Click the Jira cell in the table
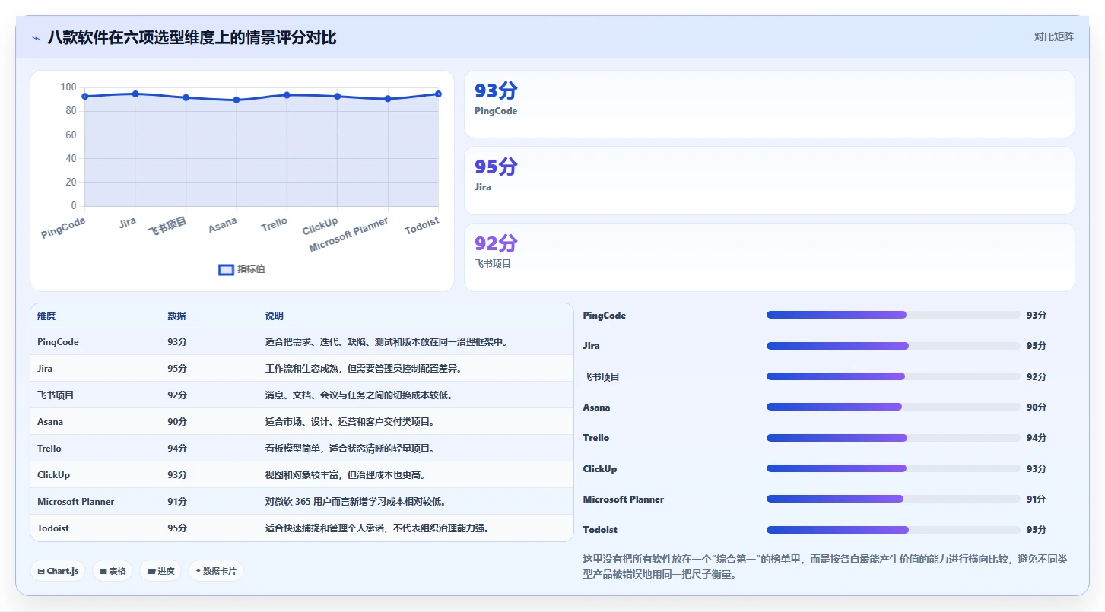 click(45, 369)
